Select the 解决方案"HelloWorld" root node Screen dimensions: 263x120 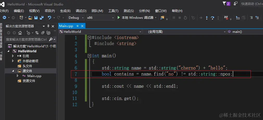point(34,46)
